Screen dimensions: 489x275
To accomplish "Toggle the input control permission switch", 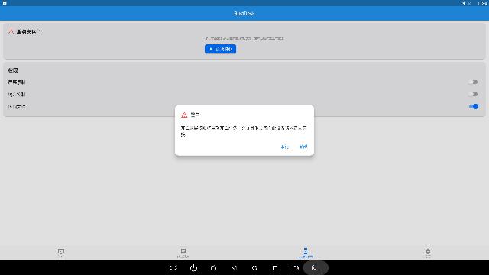I will (473, 94).
